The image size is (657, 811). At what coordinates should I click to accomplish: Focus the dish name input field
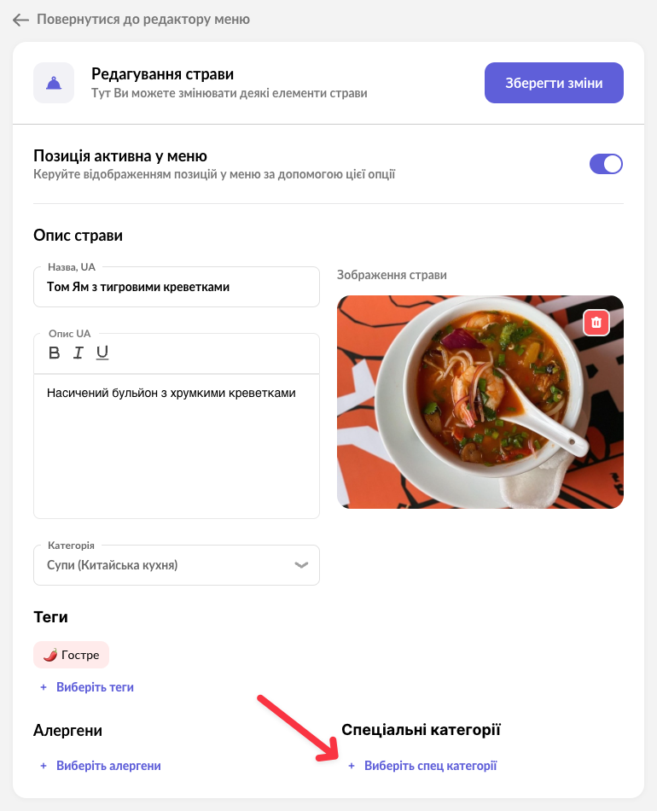176,287
